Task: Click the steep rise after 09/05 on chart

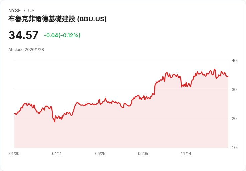Action: pos(155,88)
